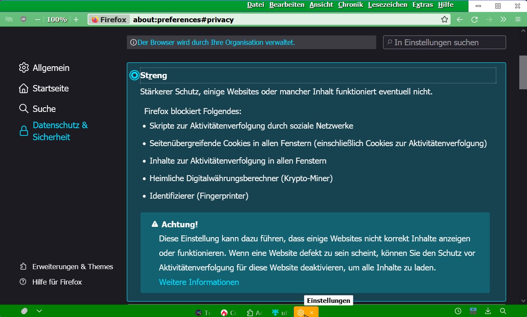The width and height of the screenshot is (527, 317).
Task: Open downloads with the download arrow icon
Action: [488, 311]
